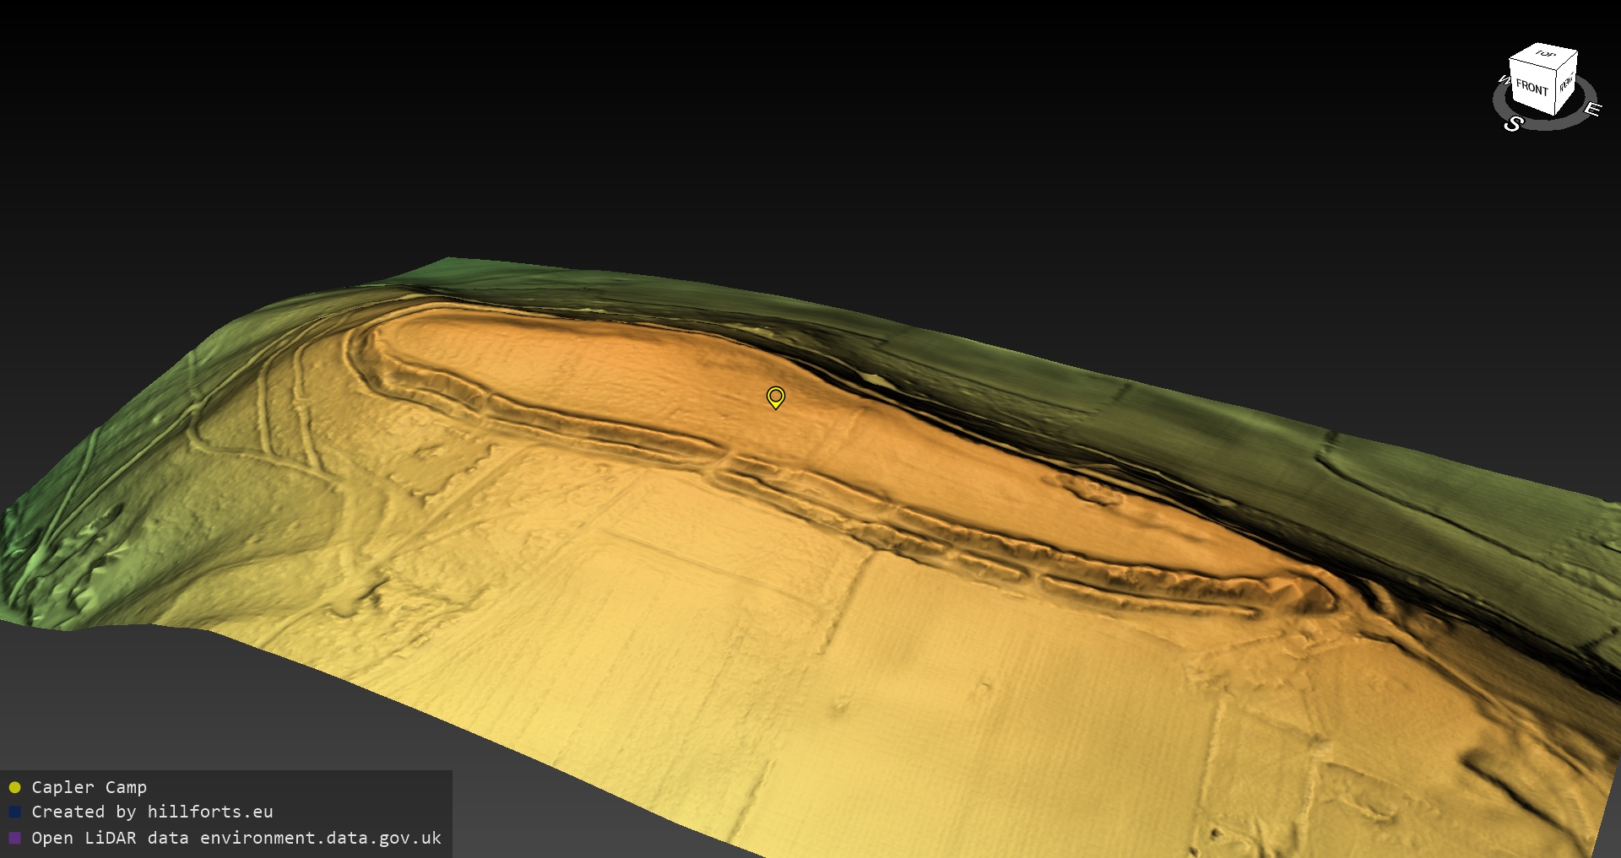Image resolution: width=1621 pixels, height=858 pixels.
Task: Rotate to east using the E compass letter
Action: (1592, 109)
